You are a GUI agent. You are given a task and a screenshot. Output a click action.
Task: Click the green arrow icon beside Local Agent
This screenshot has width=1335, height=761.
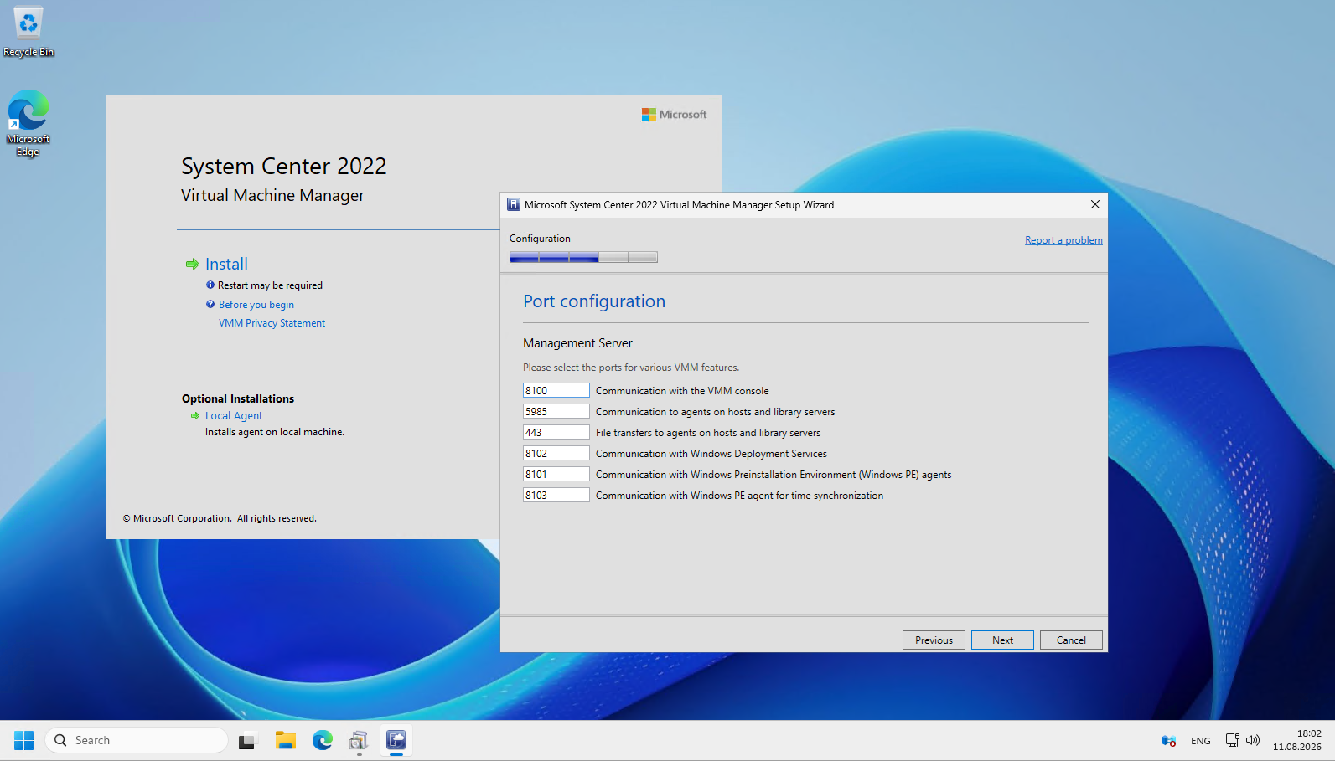click(195, 415)
